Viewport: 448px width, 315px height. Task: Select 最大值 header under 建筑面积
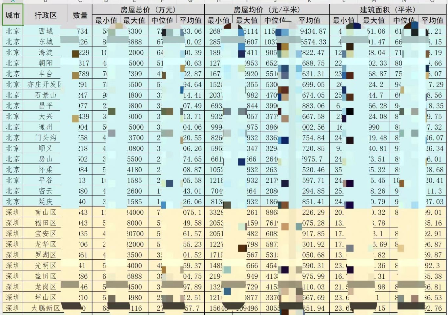(x=374, y=20)
